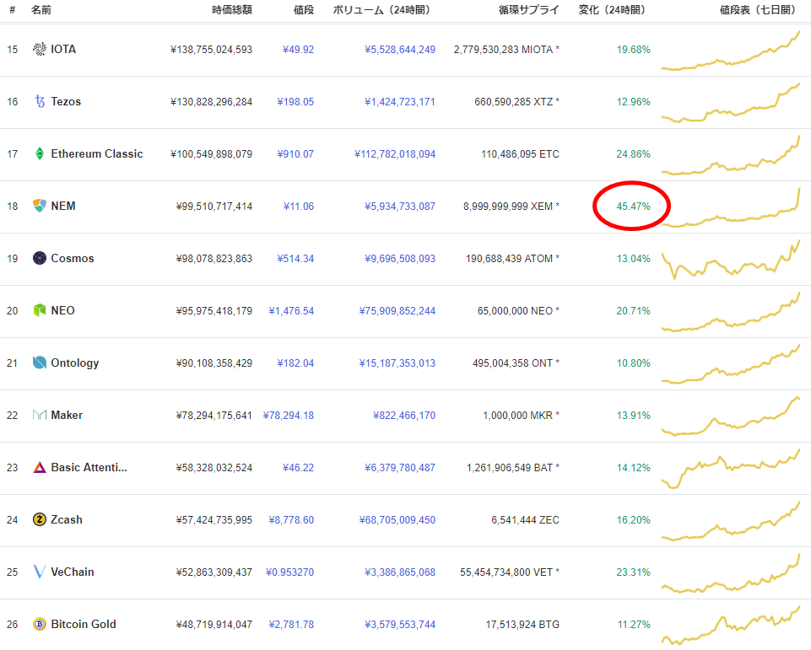The height and width of the screenshot is (650, 811).
Task: Click NEM price ¥11.06
Action: (299, 207)
